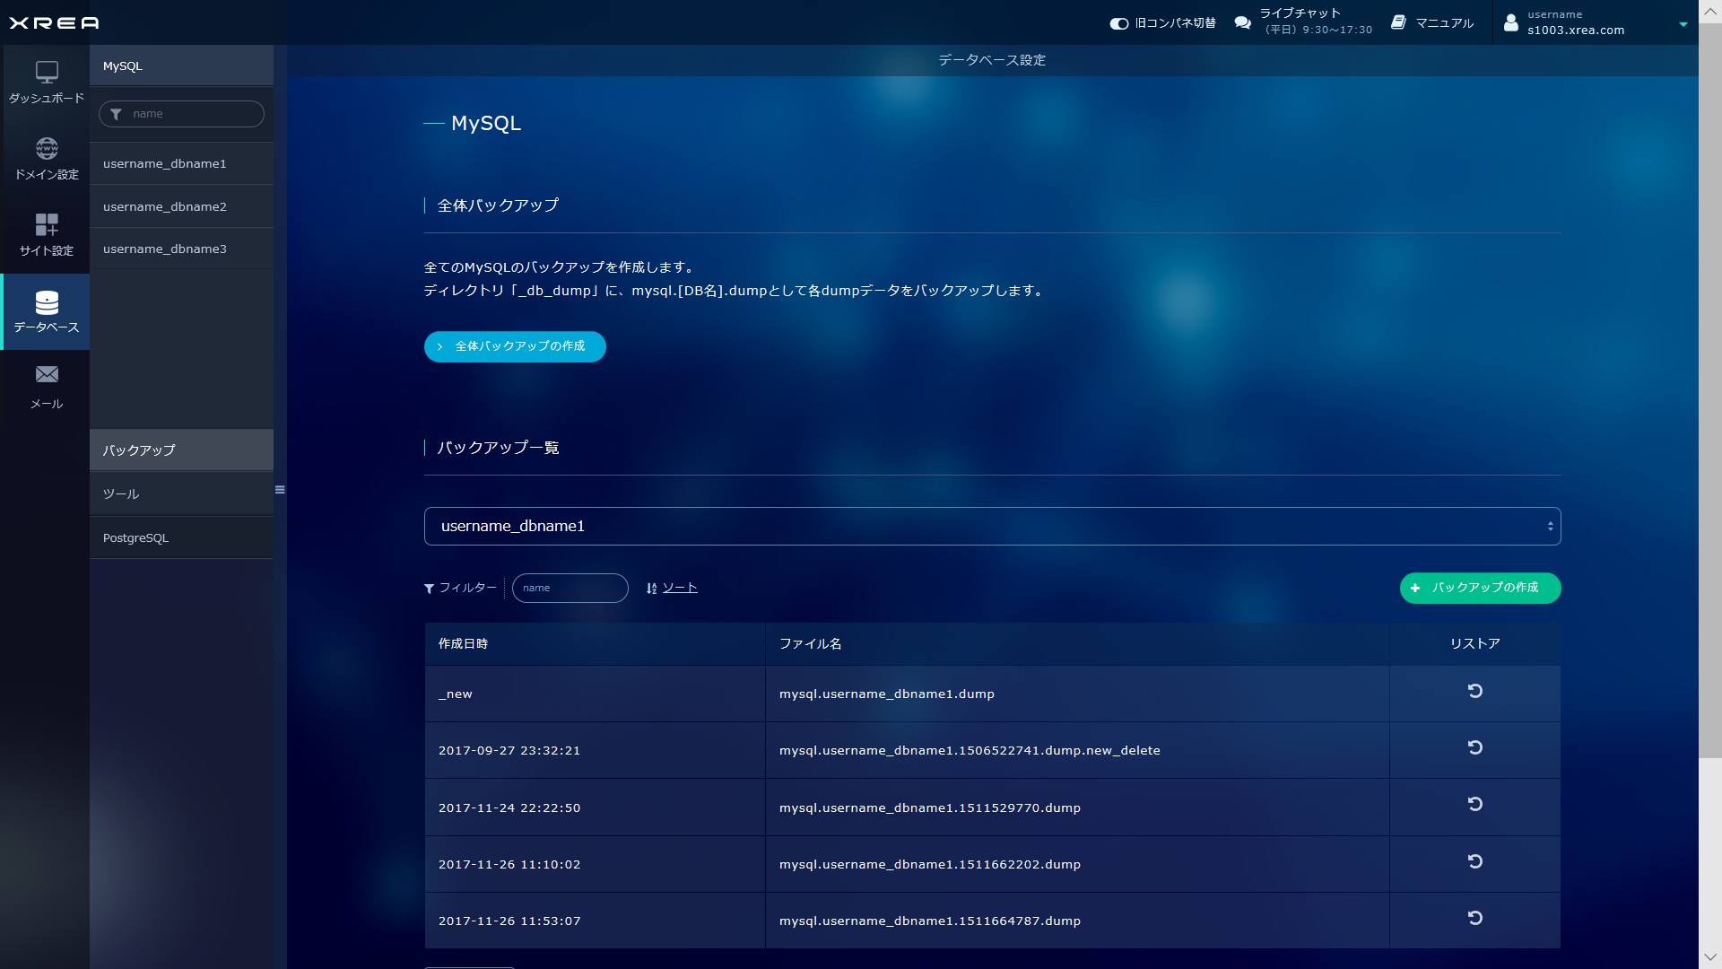Open the username_dbname1 database dropdown
Viewport: 1722px width, 969px height.
992,527
